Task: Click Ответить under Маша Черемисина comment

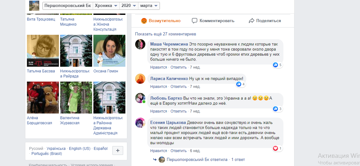Action: pos(179,67)
